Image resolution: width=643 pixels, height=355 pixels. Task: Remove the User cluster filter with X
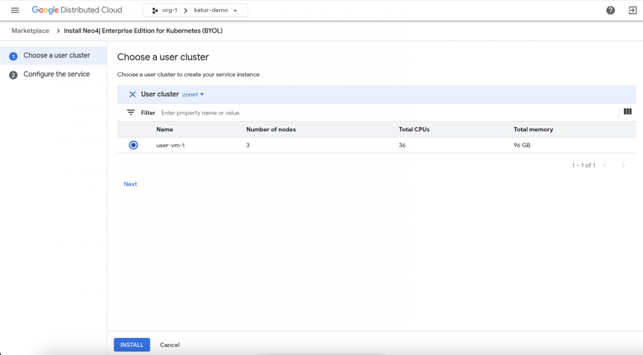click(132, 94)
